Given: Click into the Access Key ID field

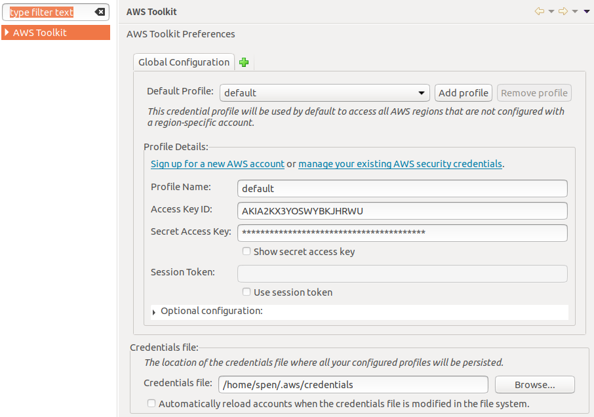Looking at the screenshot, I should (403, 210).
